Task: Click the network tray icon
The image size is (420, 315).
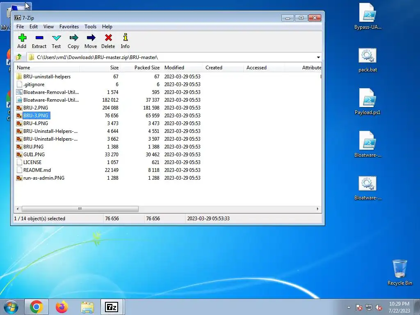Action: click(x=369, y=308)
